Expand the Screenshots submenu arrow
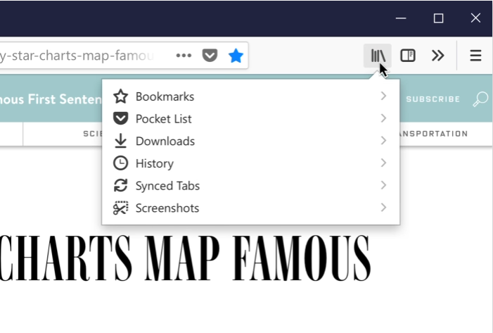Image resolution: width=493 pixels, height=333 pixels. pyautogui.click(x=383, y=208)
